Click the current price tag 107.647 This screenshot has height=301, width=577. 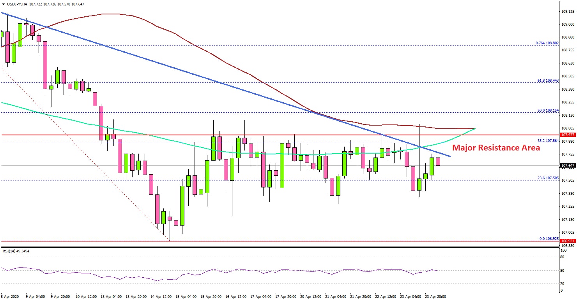pos(568,166)
